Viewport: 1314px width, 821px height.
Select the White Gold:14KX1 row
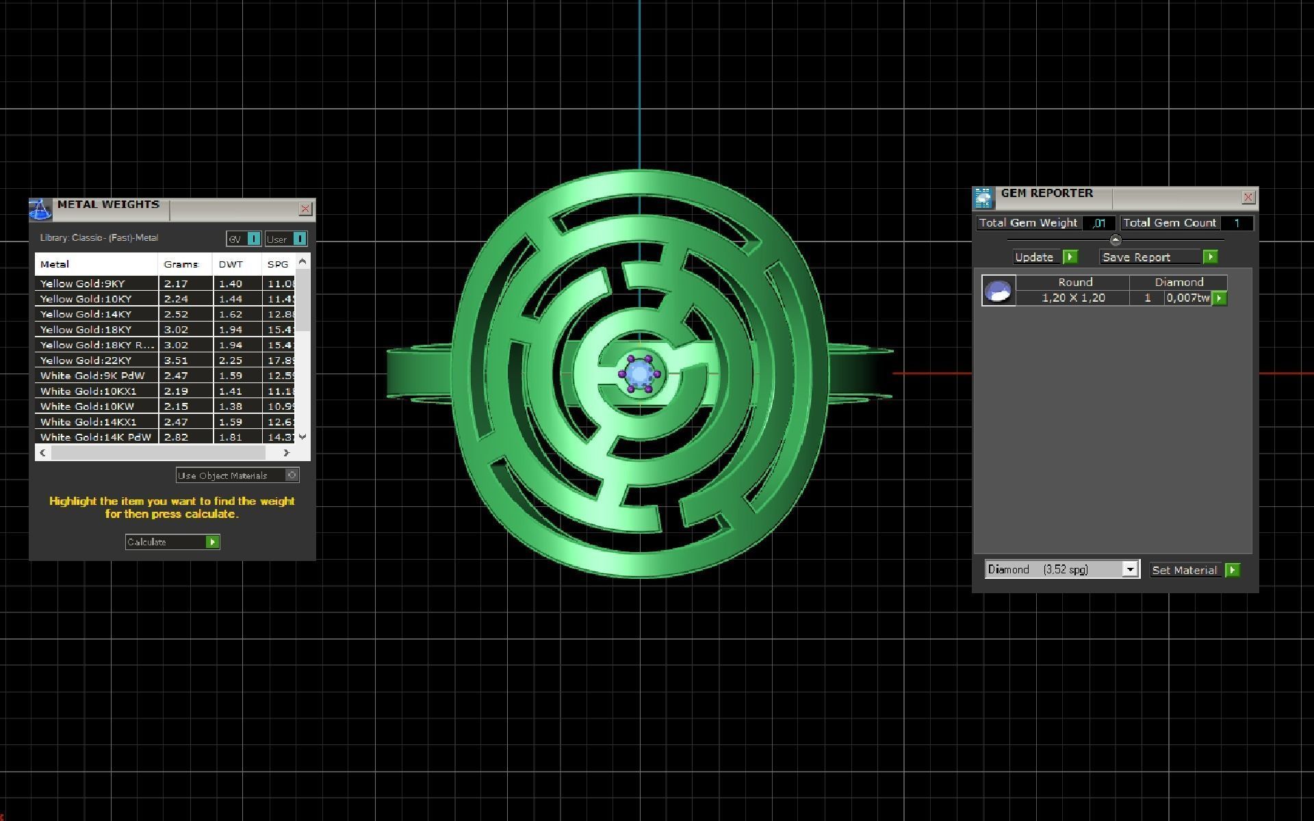pos(166,422)
